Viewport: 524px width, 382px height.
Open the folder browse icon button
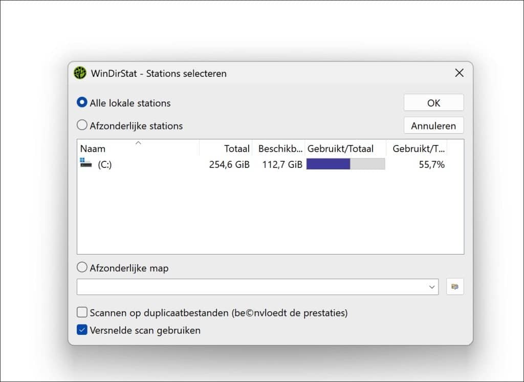455,287
